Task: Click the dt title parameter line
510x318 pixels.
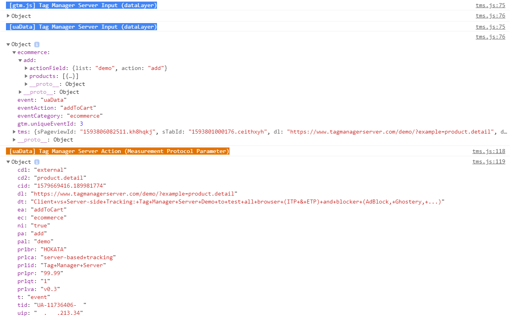Action: click(231, 202)
